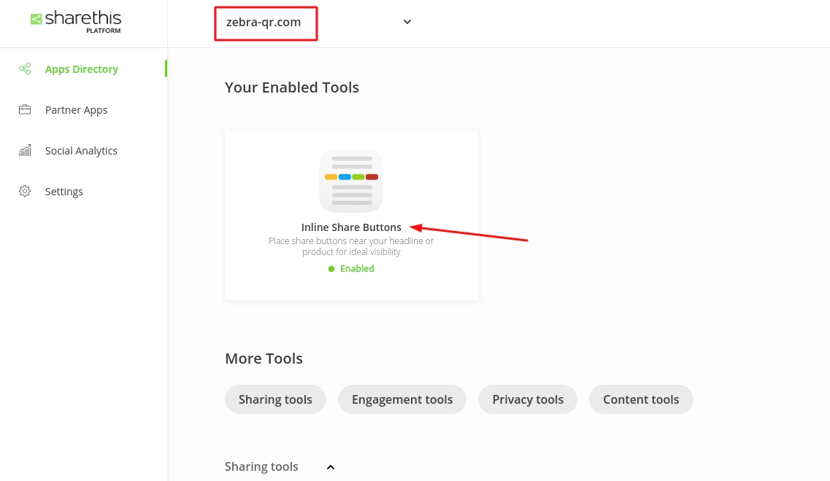
Task: Go to Partner Apps menu item
Action: point(76,110)
